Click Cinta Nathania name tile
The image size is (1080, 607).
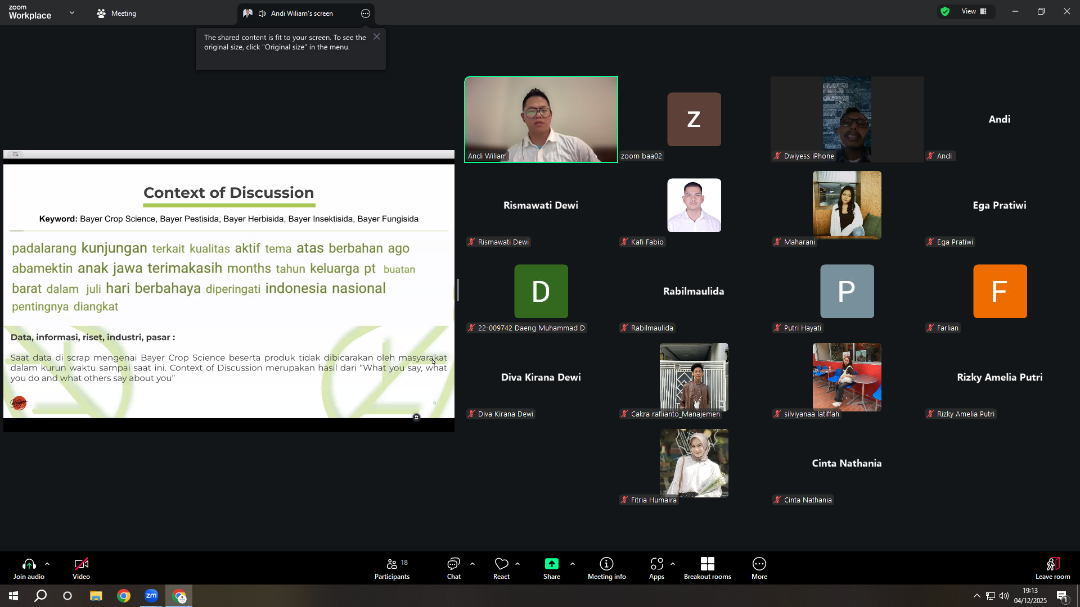coord(847,463)
